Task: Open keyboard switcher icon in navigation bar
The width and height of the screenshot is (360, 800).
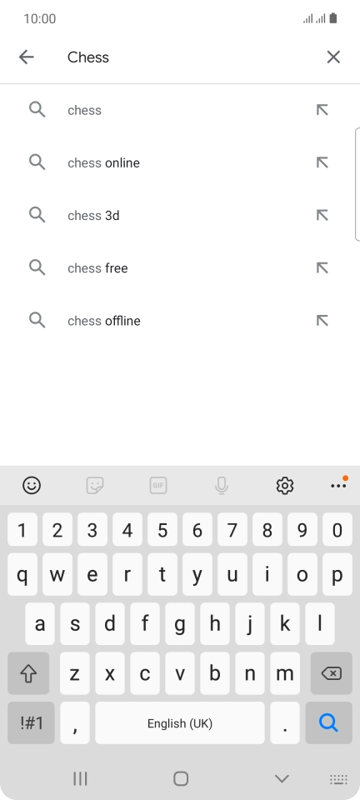Action: pyautogui.click(x=338, y=779)
